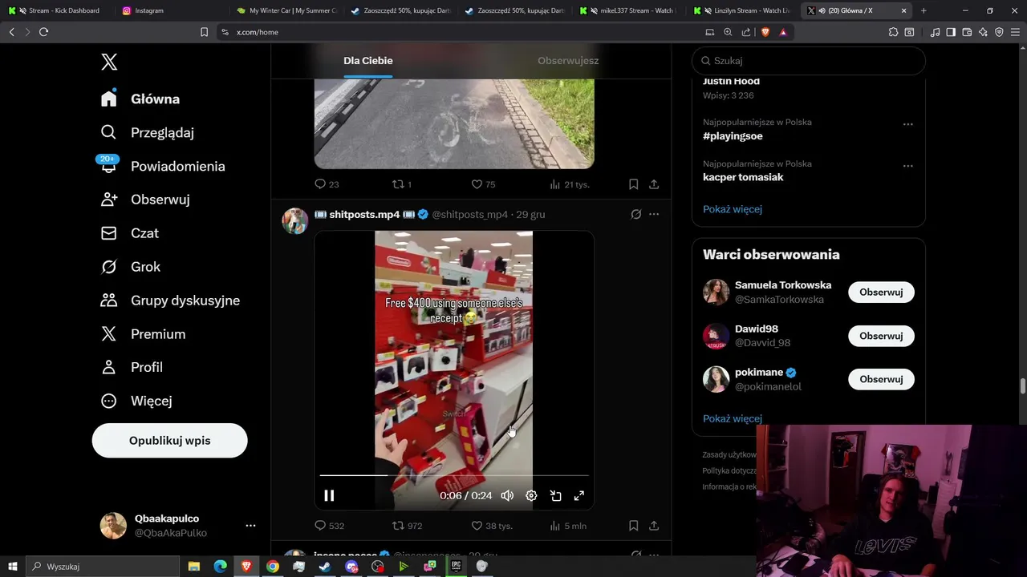Bookmark page via address bar icon
The image size is (1027, 577).
204,32
